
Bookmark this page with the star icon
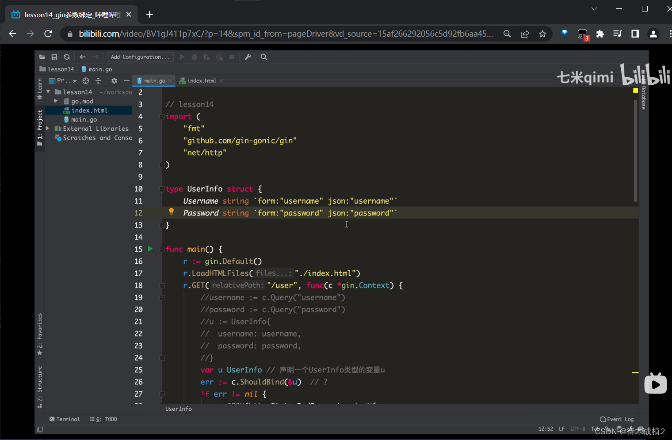(x=542, y=34)
